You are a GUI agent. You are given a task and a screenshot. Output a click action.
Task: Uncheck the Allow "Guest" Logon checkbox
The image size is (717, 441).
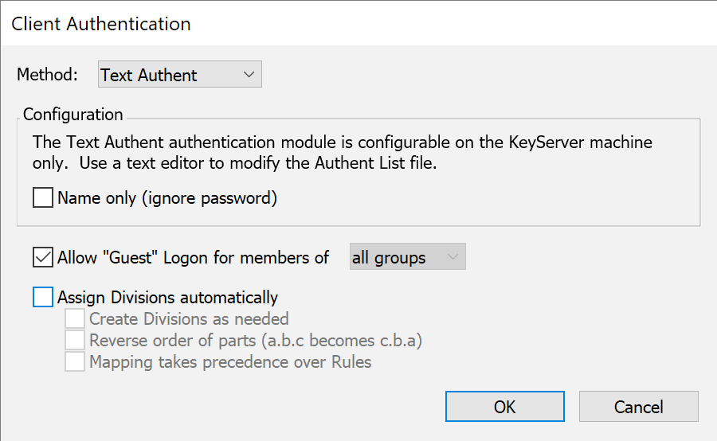(43, 258)
